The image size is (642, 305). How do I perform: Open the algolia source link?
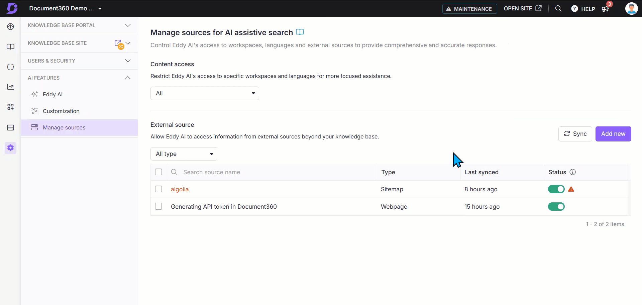[180, 189]
